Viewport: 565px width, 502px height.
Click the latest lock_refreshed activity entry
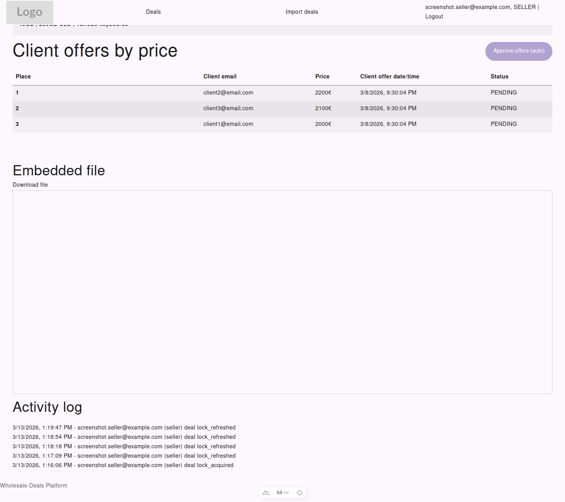[124, 427]
